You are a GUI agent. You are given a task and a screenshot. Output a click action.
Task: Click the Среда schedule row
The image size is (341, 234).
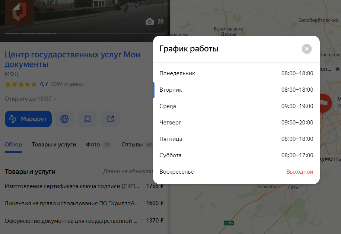pos(236,106)
